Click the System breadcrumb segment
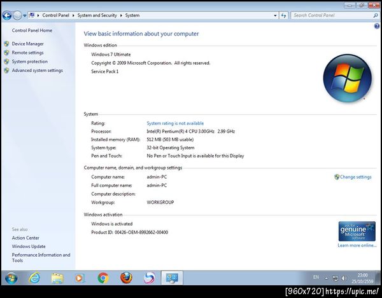382x298 pixels. click(132, 15)
